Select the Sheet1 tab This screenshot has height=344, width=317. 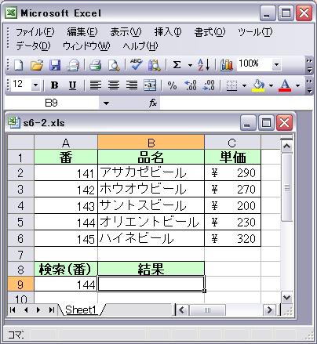pyautogui.click(x=81, y=310)
